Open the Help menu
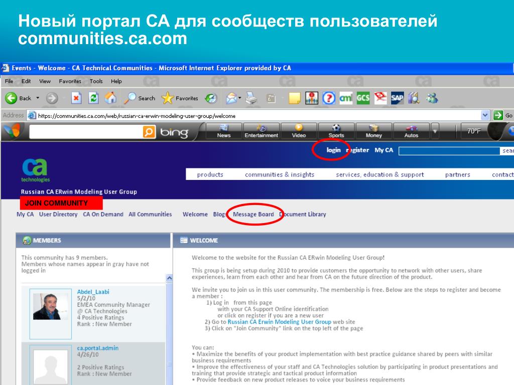Viewport: 514px width, 385px height. click(116, 81)
